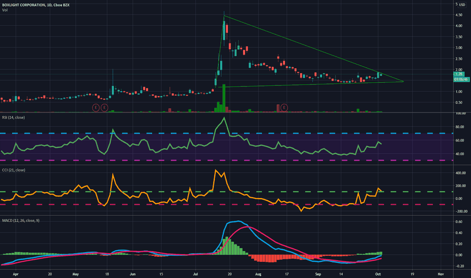Select the RSI (14, close) indicator label
The height and width of the screenshot is (278, 471).
click(14, 117)
